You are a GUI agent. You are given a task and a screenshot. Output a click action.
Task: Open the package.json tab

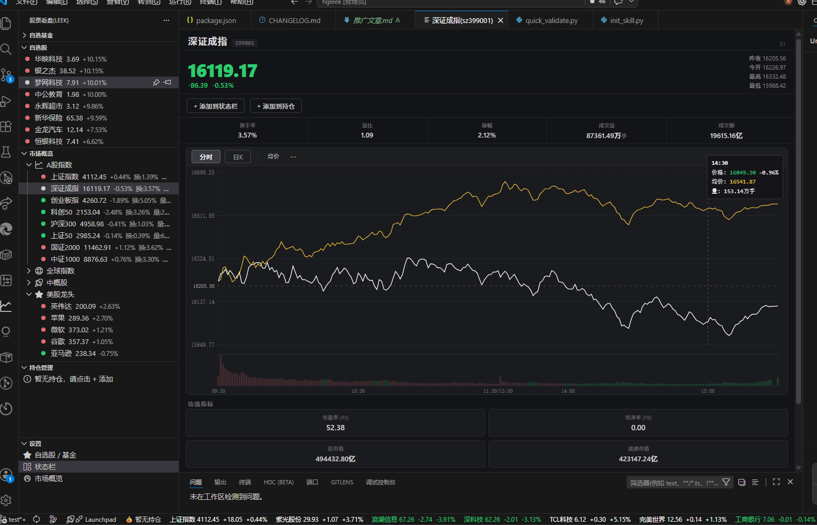pyautogui.click(x=216, y=20)
